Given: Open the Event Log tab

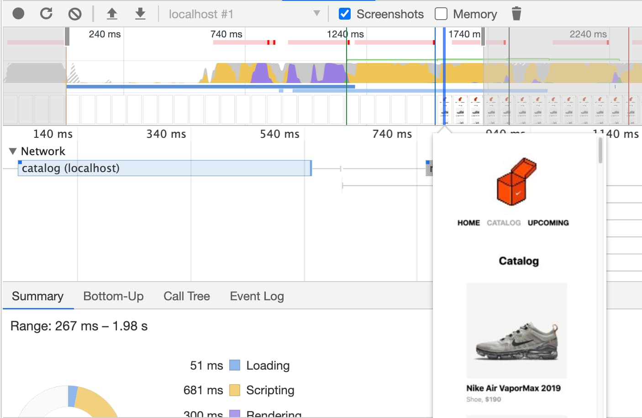Looking at the screenshot, I should click(x=257, y=296).
